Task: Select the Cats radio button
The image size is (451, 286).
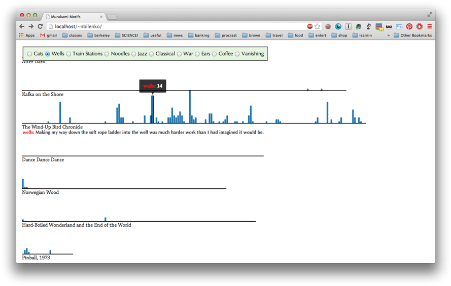Action: point(29,54)
